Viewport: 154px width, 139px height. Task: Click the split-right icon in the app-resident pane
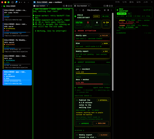[69, 6]
